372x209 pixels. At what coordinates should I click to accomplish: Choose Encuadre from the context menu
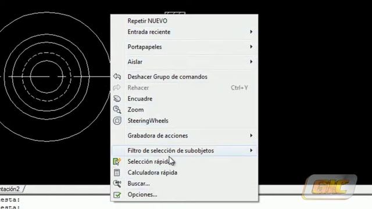point(184,99)
